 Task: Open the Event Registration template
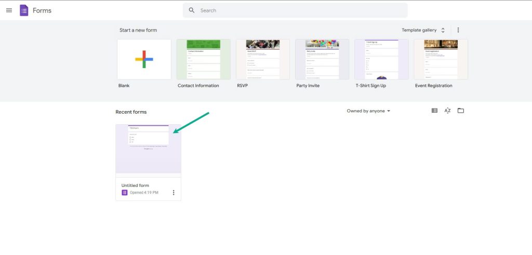pos(441,59)
